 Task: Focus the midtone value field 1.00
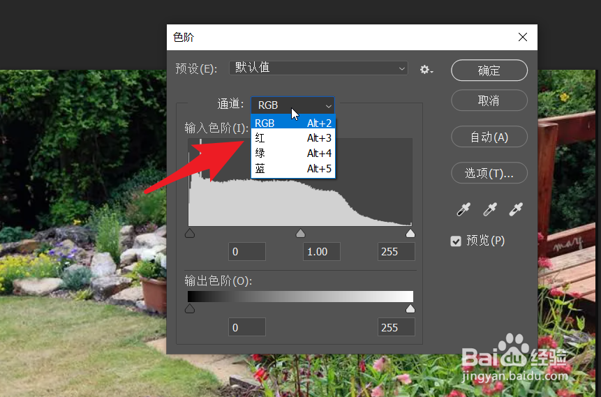(x=322, y=252)
